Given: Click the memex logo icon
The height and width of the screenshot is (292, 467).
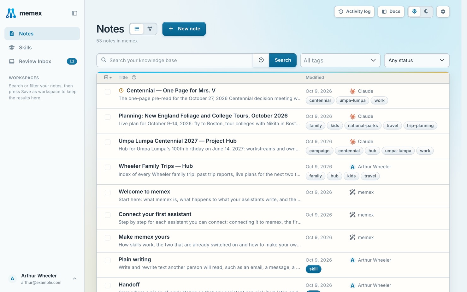Looking at the screenshot, I should 11,13.
